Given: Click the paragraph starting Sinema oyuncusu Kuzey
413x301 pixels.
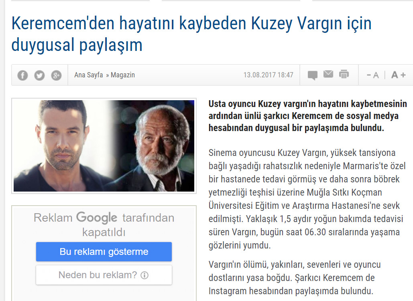Looking at the screenshot, I should tap(307, 199).
